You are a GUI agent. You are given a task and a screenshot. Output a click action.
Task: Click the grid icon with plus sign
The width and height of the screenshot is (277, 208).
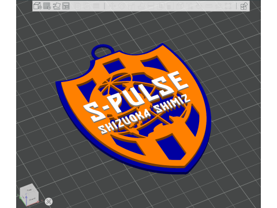coord(47,6)
